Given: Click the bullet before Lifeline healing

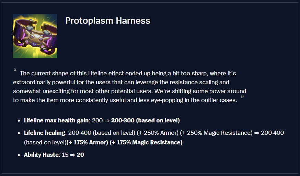Looking at the screenshot, I should click(18, 133).
